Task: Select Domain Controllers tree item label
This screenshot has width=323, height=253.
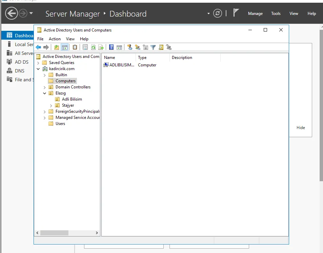Action: coord(73,87)
